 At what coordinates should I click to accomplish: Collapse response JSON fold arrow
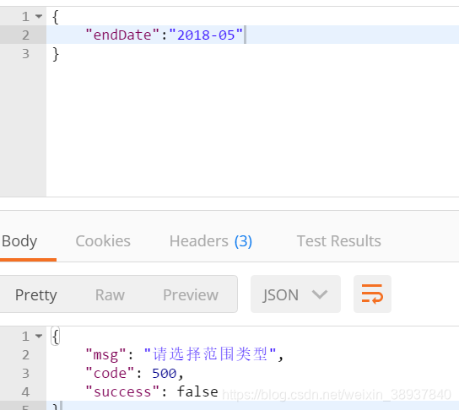point(39,336)
